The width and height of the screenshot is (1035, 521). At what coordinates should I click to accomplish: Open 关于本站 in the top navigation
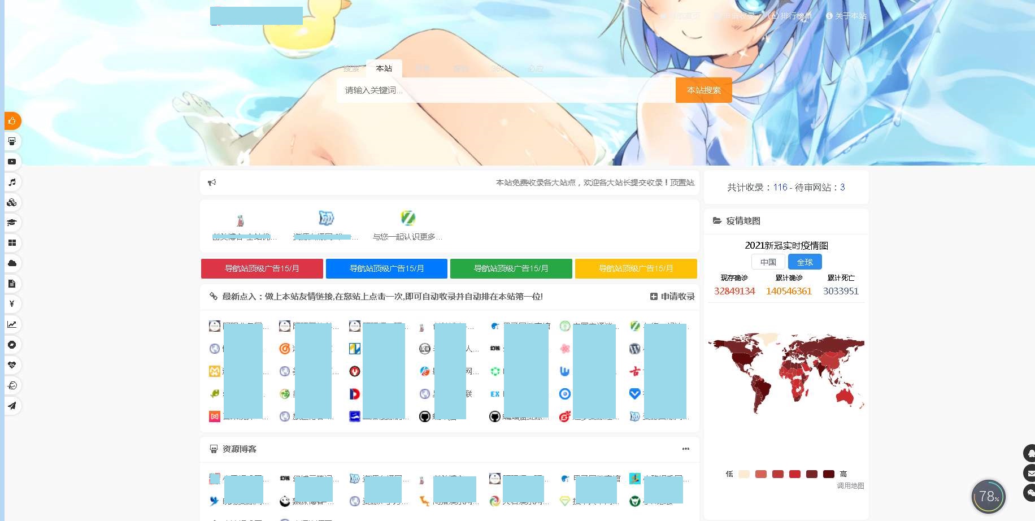click(846, 16)
